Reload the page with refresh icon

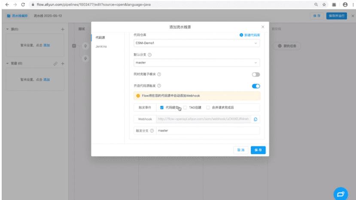tap(23, 5)
